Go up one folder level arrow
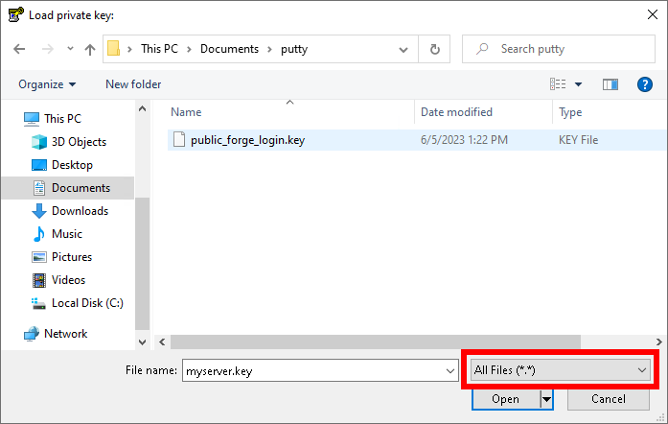This screenshot has height=424, width=668. click(90, 49)
